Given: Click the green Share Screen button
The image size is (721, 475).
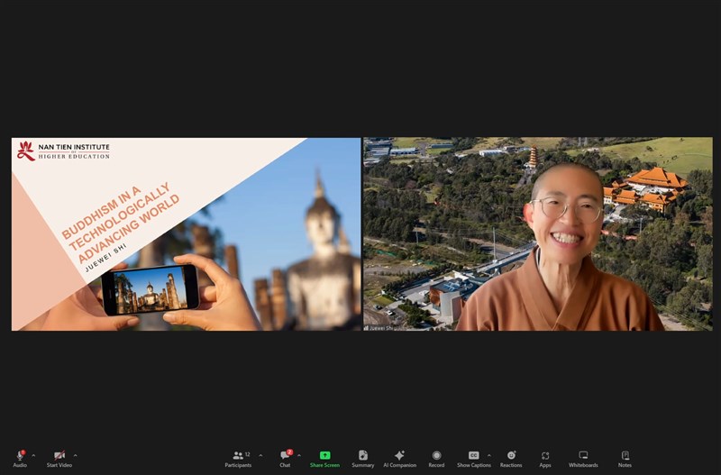Looking at the screenshot, I should pyautogui.click(x=324, y=456).
